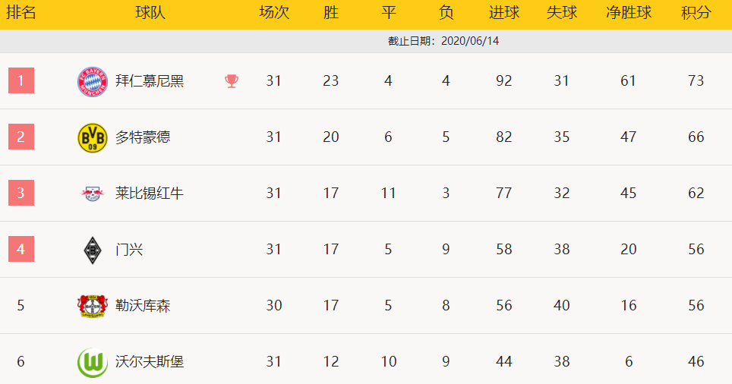Open team link 门兴
This screenshot has width=732, height=384.
click(129, 250)
